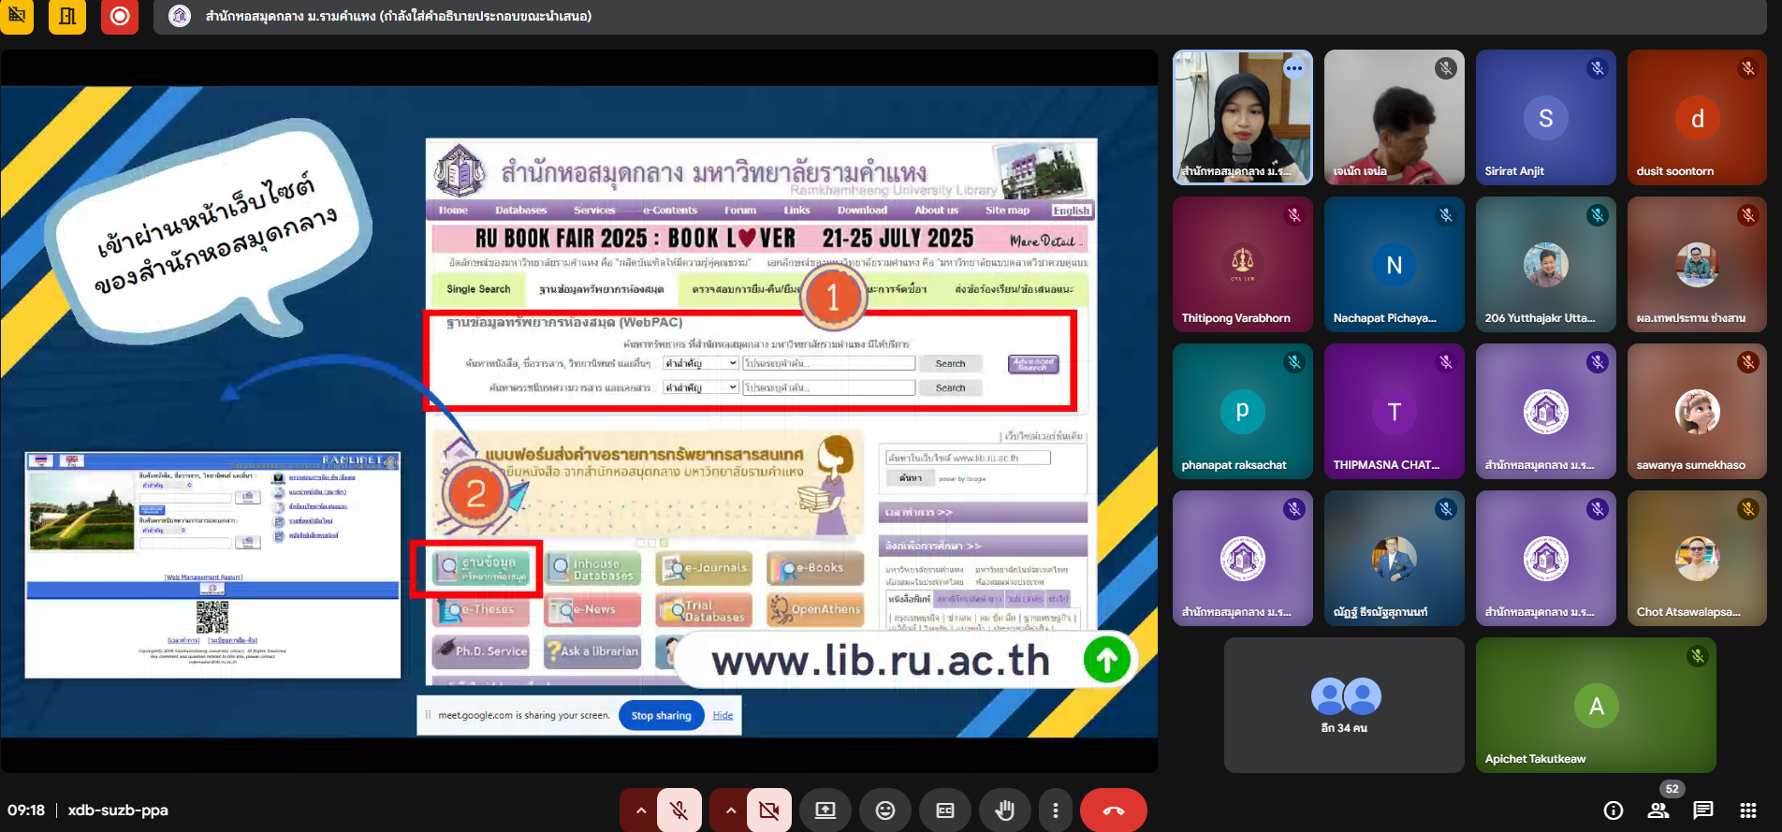Click the yellow crossed-out icon at top left
1782x832 pixels.
pyautogui.click(x=16, y=16)
